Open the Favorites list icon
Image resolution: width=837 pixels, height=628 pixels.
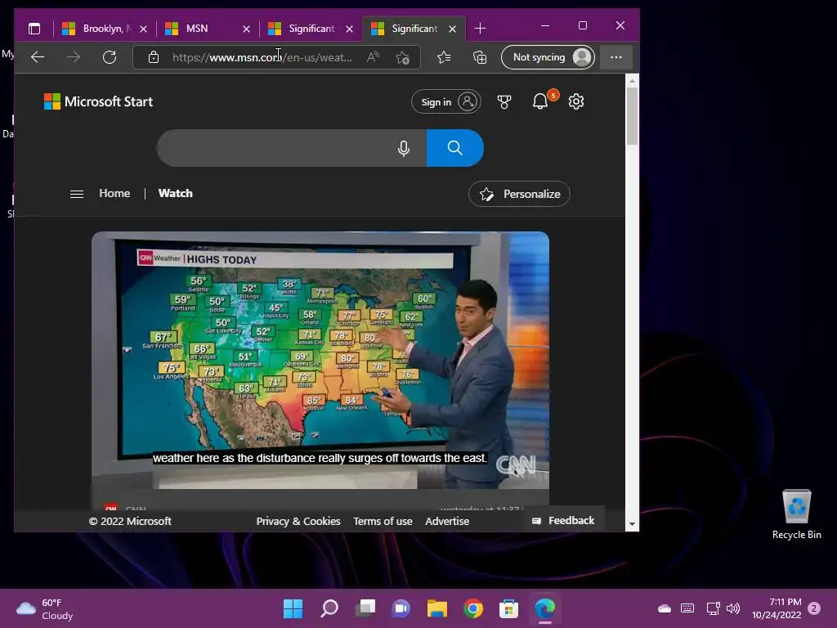click(444, 57)
